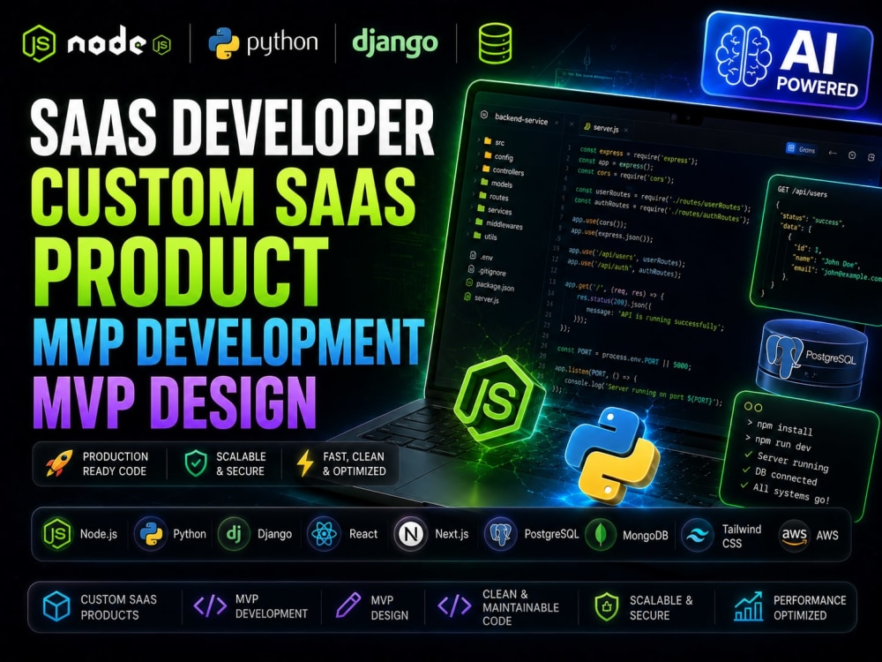Open the package.json file

coord(490,285)
